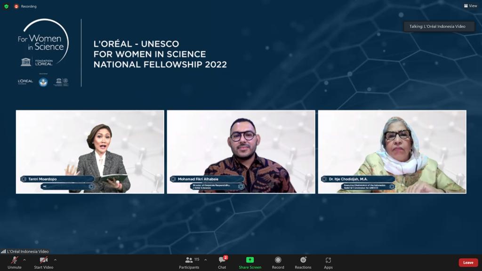Leave the meeting
Viewport: 482px width, 271px height.
468,263
